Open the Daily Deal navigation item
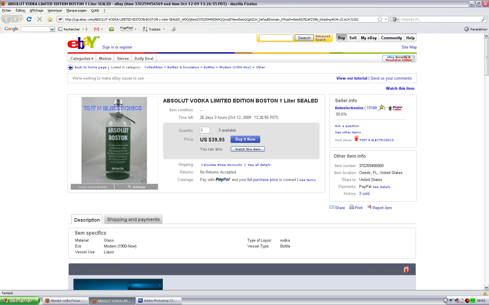 click(144, 58)
